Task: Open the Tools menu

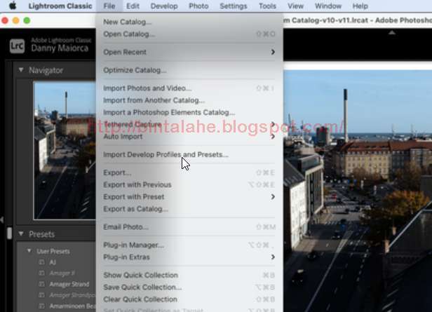Action: tap(267, 6)
